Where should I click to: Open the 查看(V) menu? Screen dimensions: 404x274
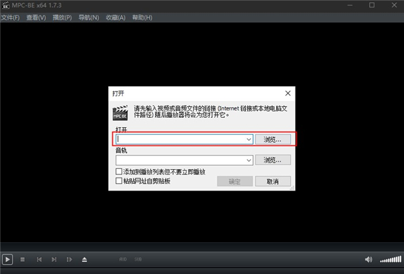36,18
